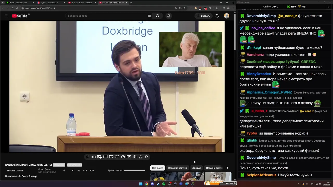Select the 'Недавно опубликованные' filter chip

pyautogui.click(x=214, y=168)
